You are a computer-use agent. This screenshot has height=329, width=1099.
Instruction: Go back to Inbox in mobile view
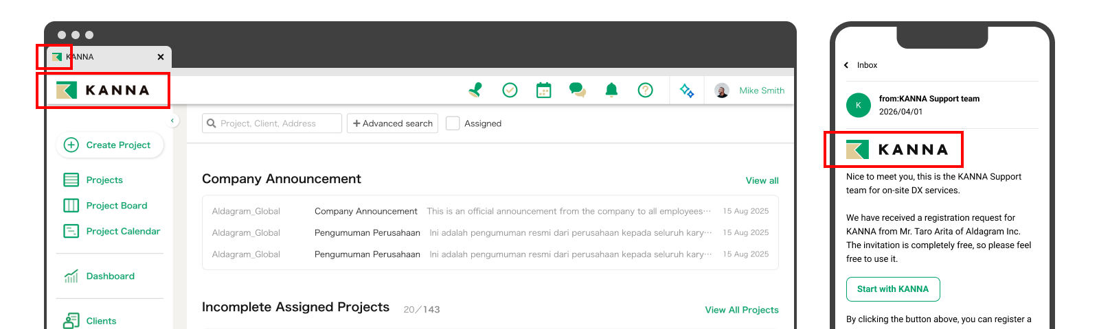click(x=861, y=65)
